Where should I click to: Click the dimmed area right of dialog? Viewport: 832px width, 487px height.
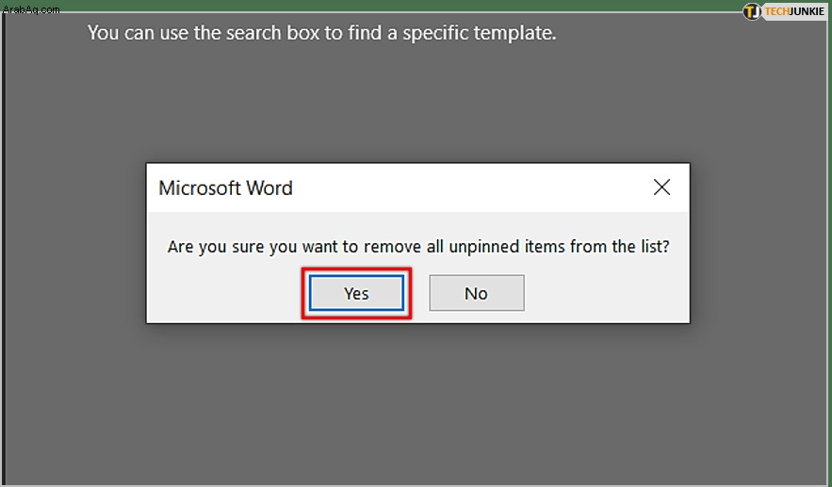pos(759,243)
